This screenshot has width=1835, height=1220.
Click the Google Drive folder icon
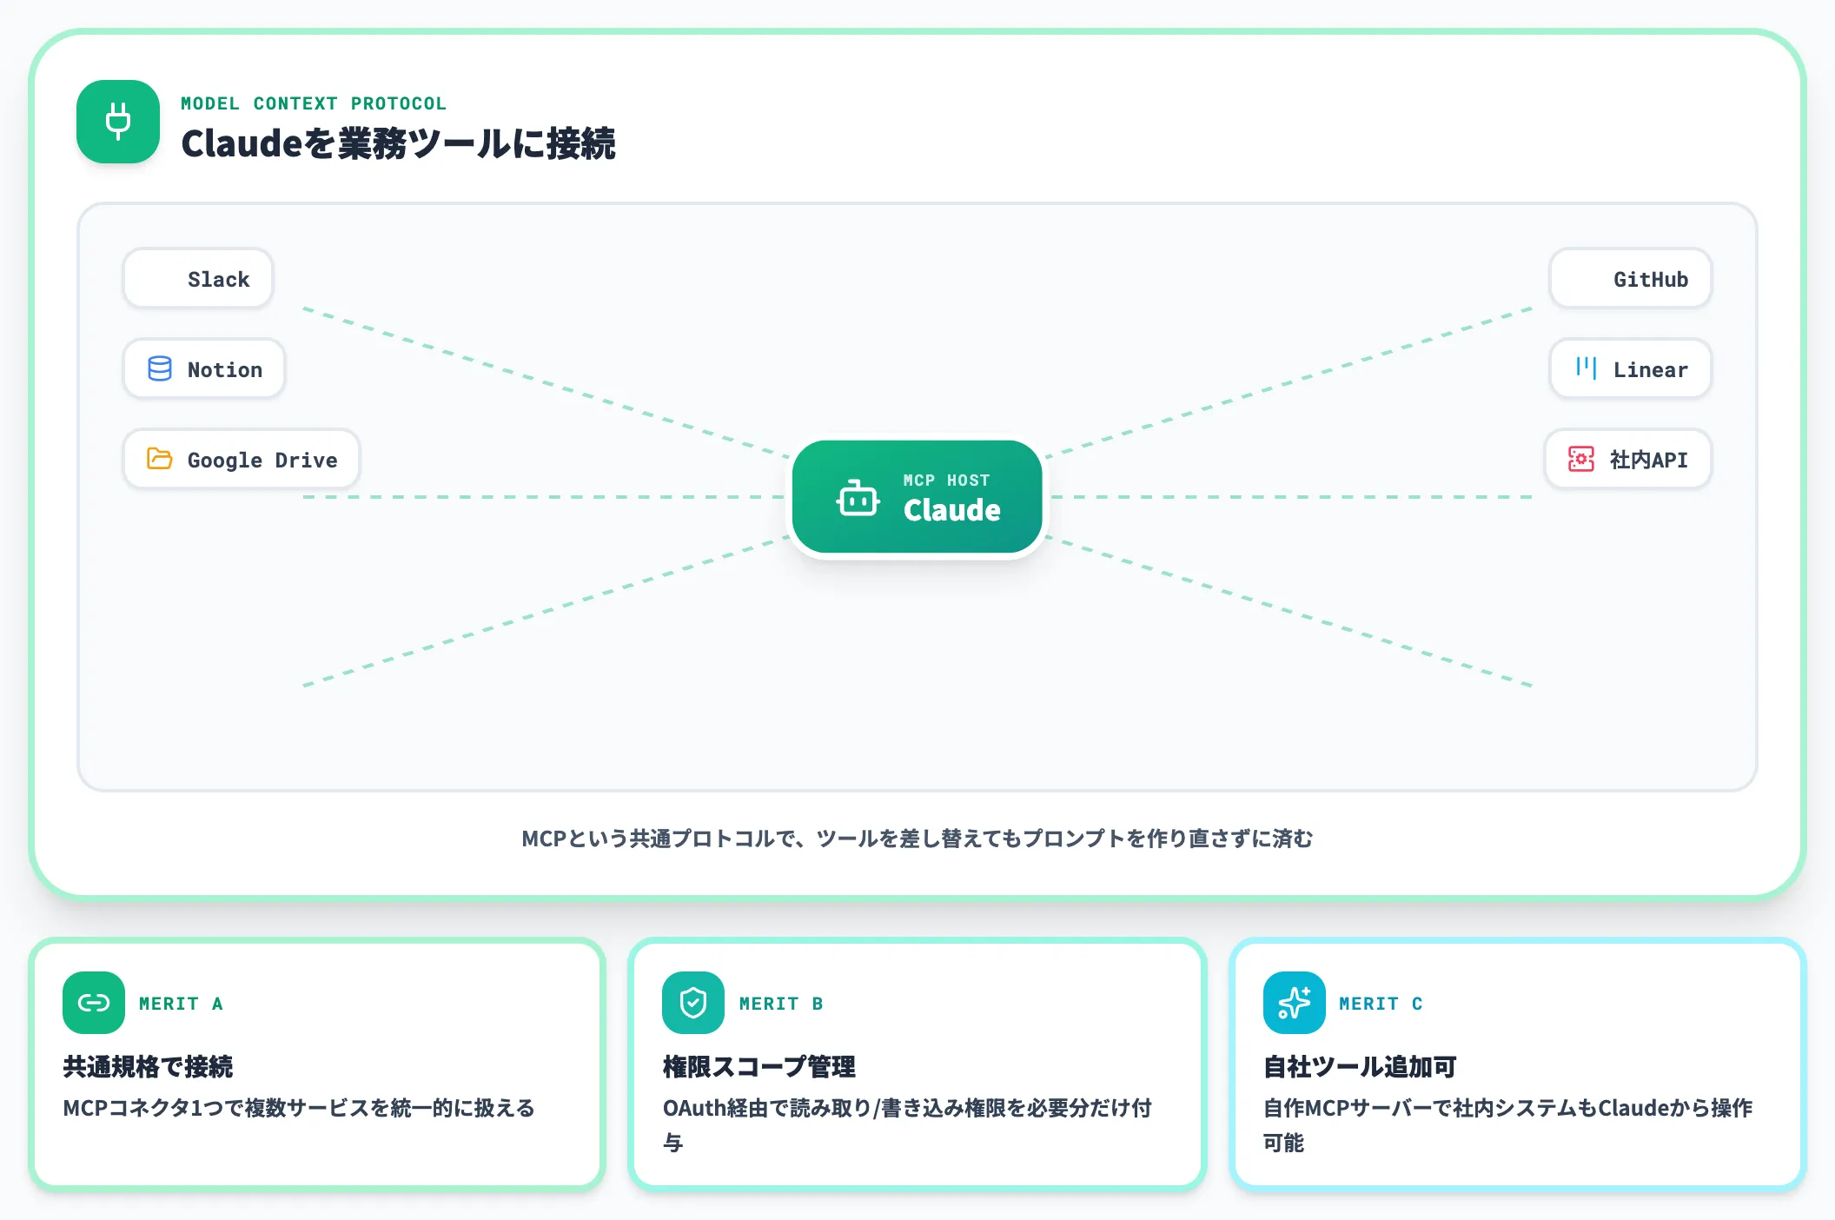point(160,459)
